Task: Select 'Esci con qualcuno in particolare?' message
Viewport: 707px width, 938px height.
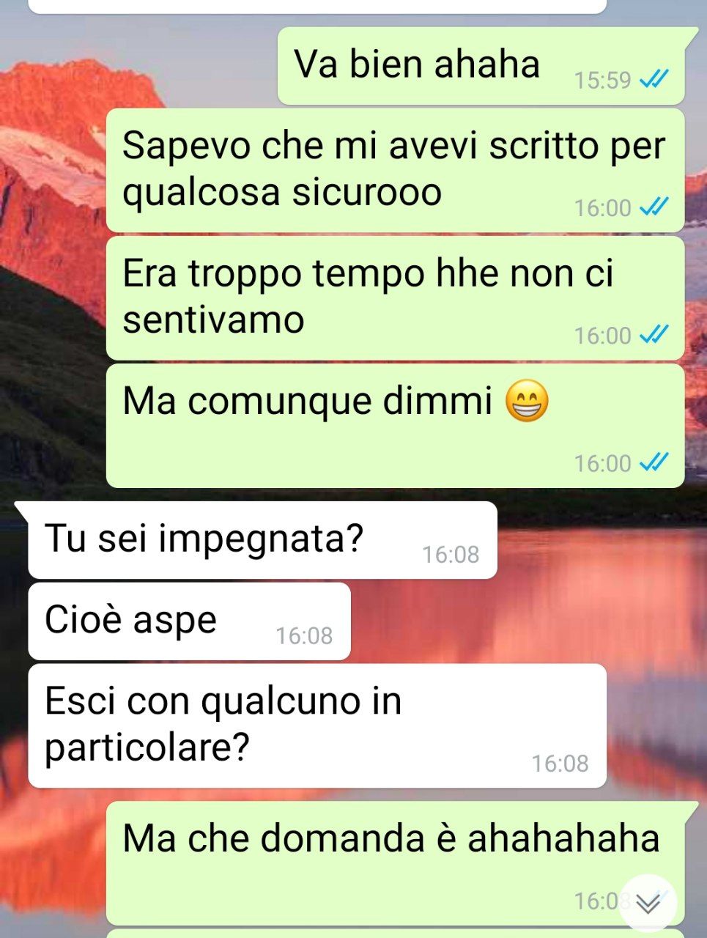Action: click(x=317, y=725)
